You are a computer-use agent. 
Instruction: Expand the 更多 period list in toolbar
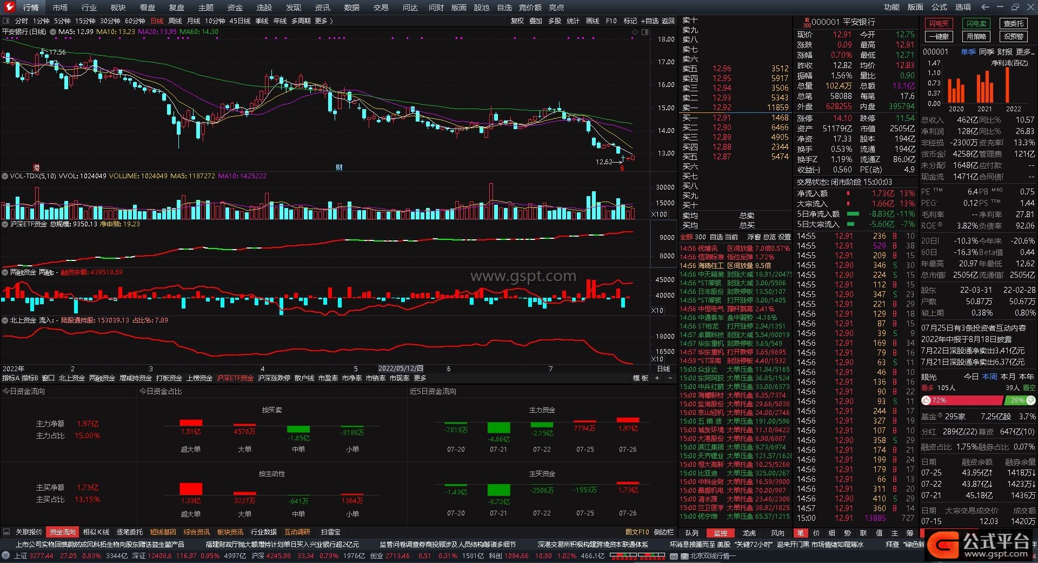[x=323, y=21]
